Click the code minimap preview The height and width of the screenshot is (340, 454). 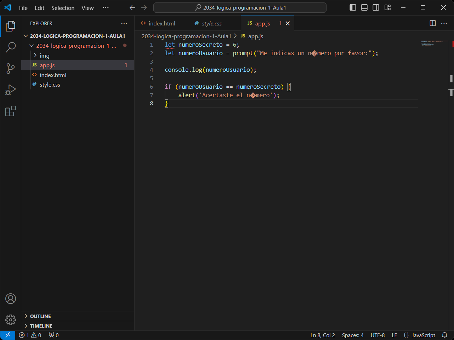433,44
